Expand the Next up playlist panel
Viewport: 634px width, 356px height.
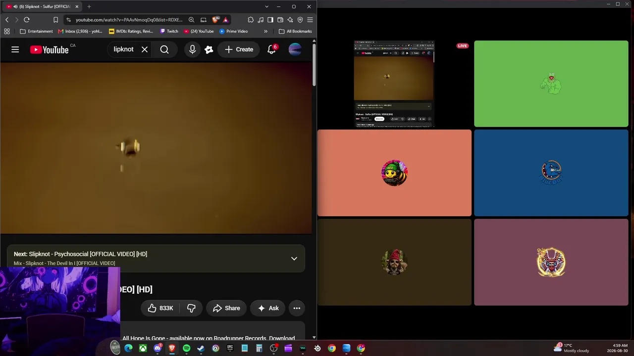coord(294,258)
